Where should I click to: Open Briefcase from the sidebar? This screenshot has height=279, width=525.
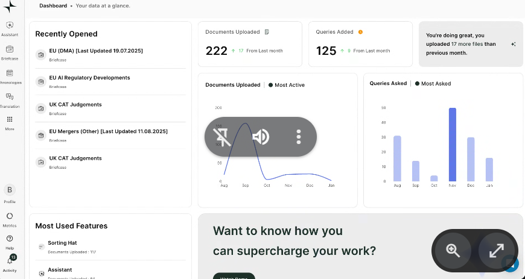tap(10, 49)
